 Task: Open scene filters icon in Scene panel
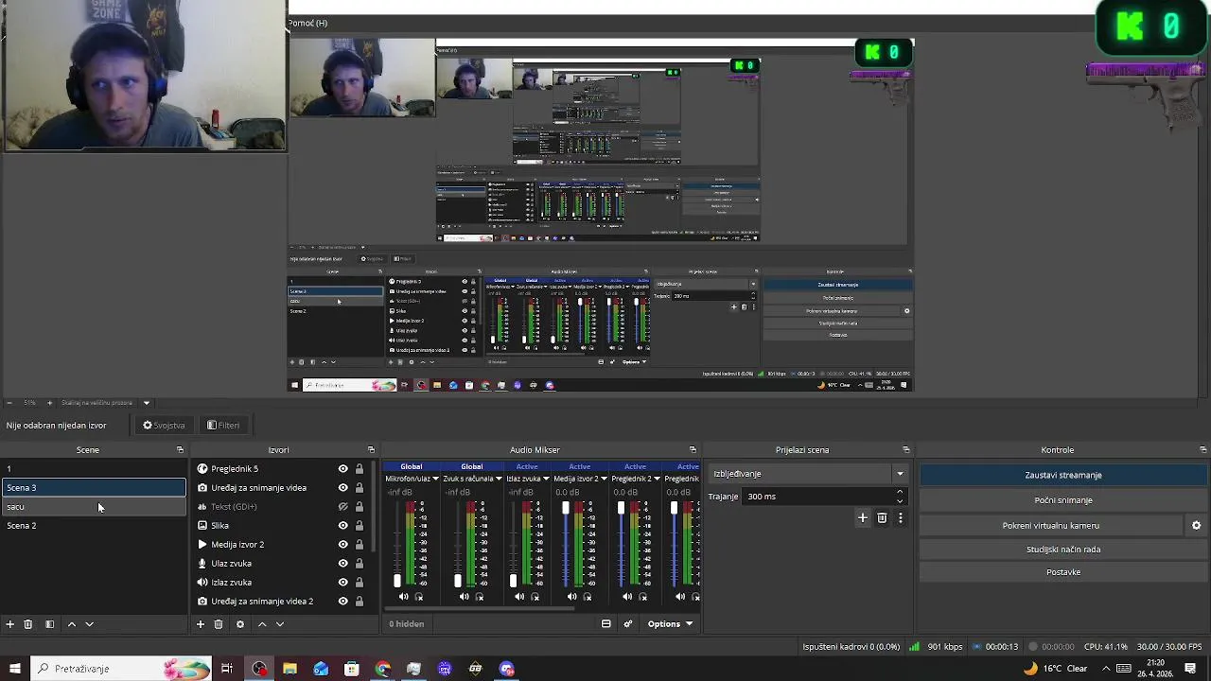pos(49,624)
